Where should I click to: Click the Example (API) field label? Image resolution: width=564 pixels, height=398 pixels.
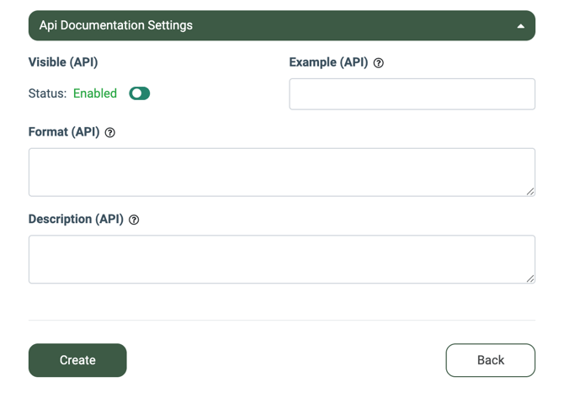point(328,62)
